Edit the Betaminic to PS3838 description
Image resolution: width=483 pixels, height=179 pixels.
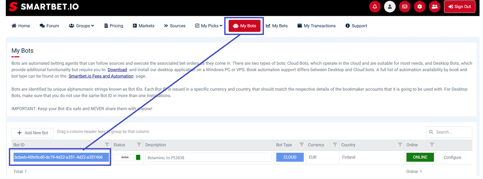pyautogui.click(x=209, y=157)
